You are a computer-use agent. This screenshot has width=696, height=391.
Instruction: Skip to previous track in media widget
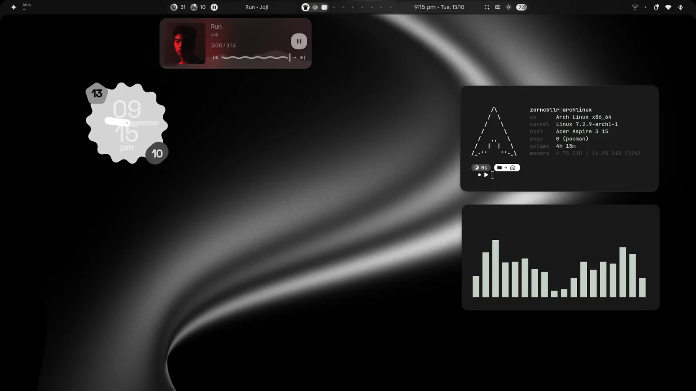215,57
